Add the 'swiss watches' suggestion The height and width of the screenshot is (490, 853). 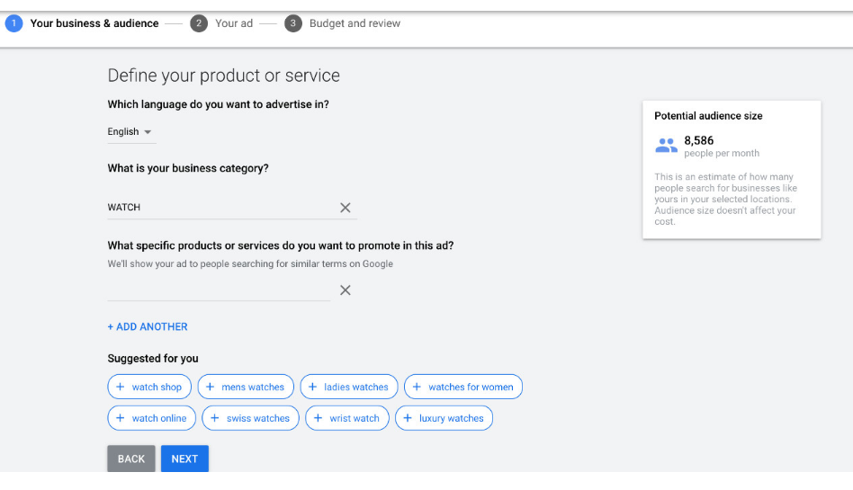pos(250,418)
